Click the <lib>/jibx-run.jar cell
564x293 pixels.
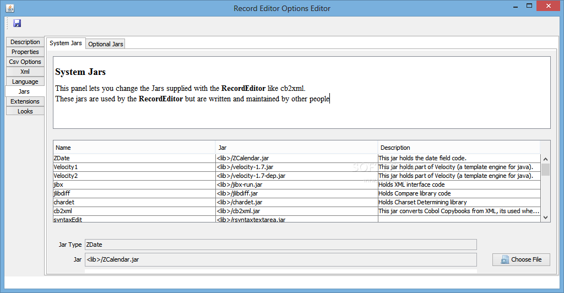click(297, 185)
